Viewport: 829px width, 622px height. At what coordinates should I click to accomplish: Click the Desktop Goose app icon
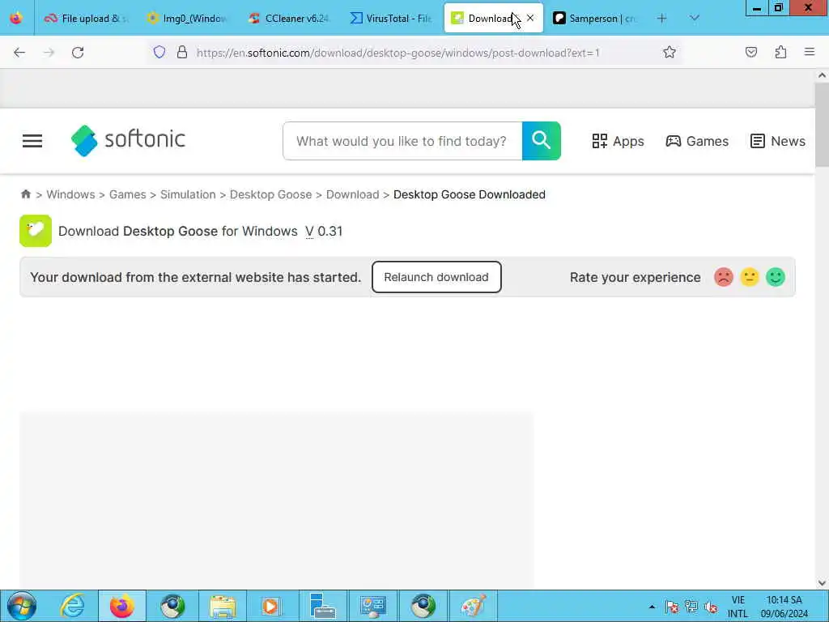pyautogui.click(x=36, y=231)
